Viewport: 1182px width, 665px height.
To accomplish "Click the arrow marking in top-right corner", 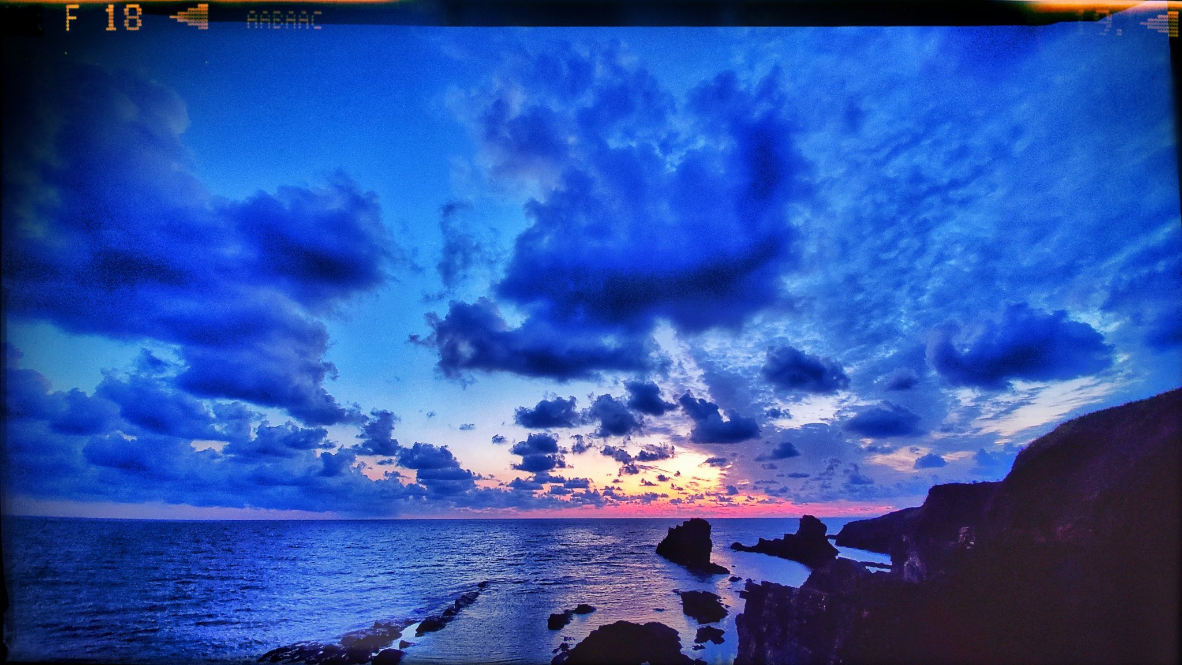I will click(1164, 24).
